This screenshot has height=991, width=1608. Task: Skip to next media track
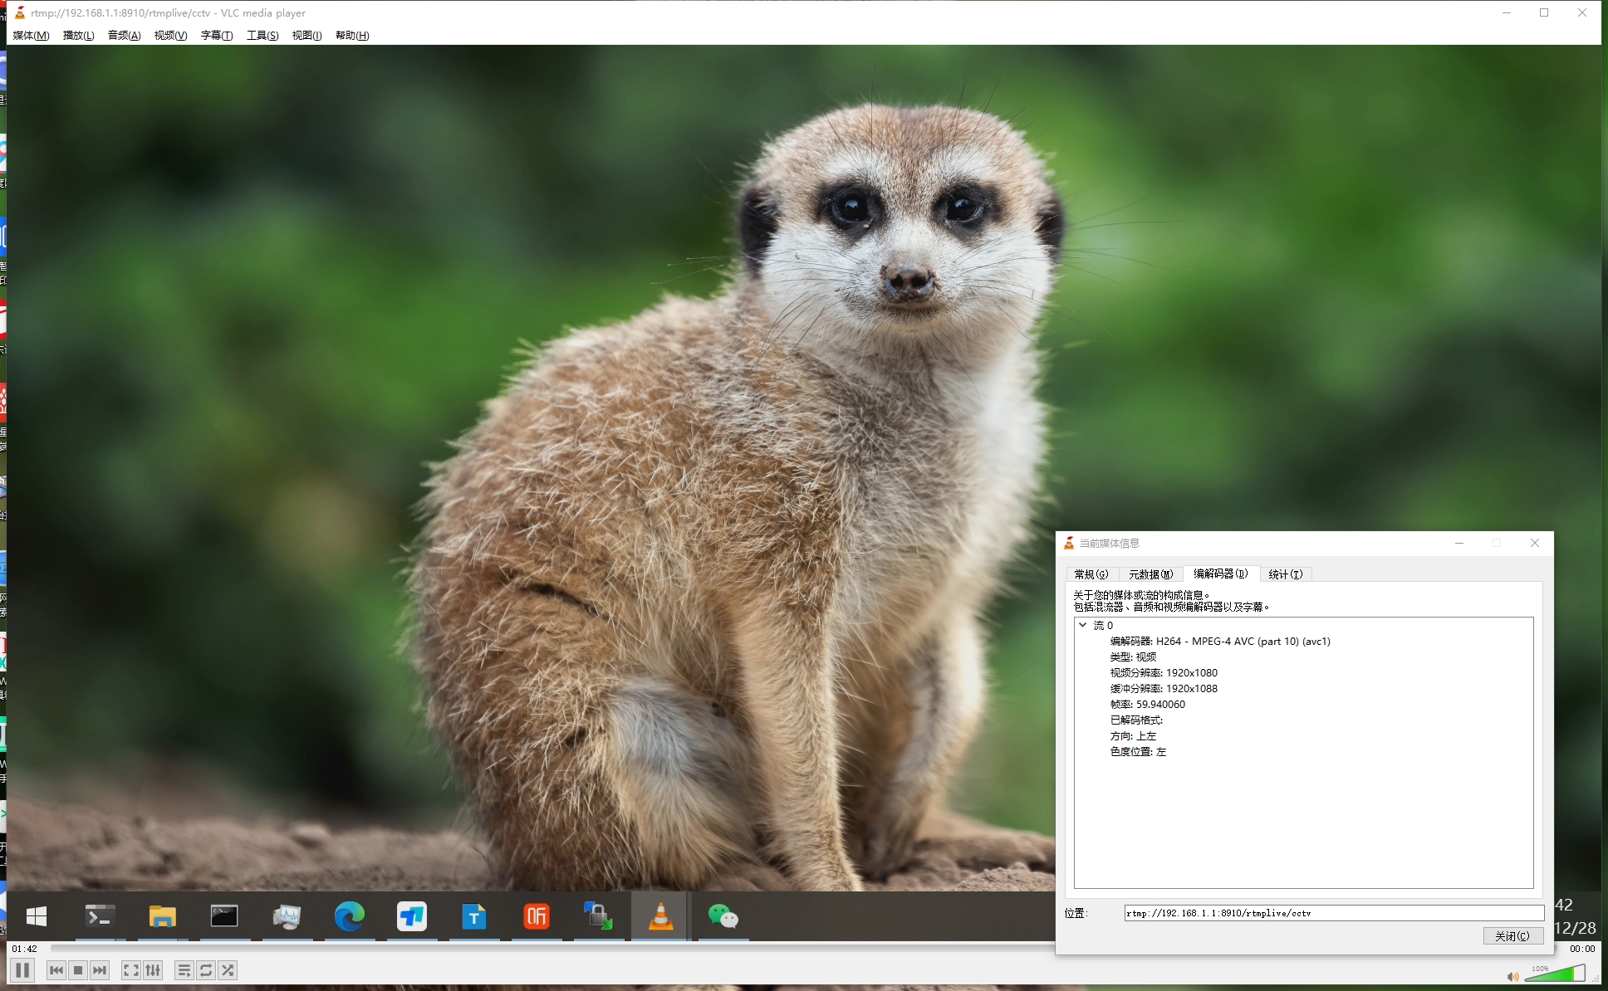click(100, 970)
